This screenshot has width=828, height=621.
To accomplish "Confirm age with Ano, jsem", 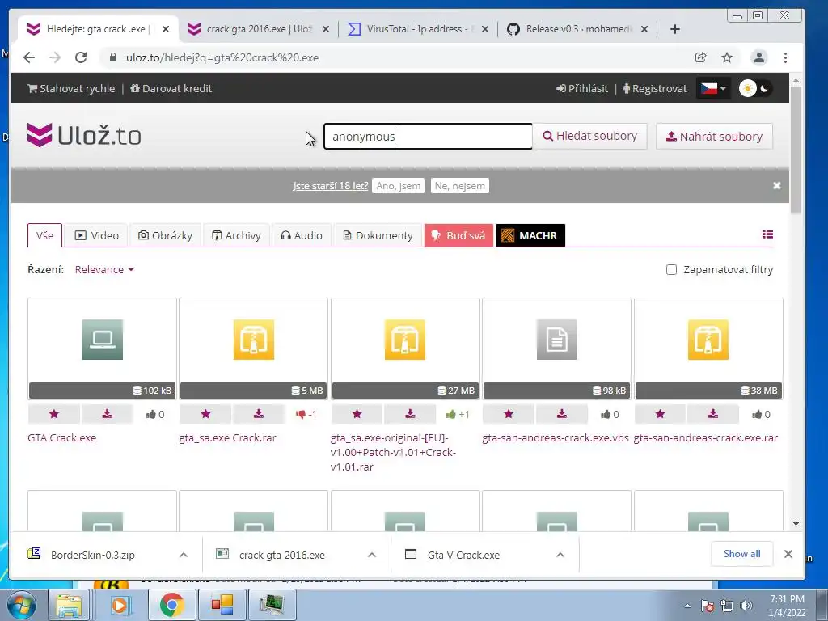I will 398,186.
